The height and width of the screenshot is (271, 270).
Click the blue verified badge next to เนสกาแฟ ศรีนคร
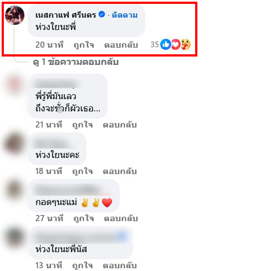click(x=101, y=14)
